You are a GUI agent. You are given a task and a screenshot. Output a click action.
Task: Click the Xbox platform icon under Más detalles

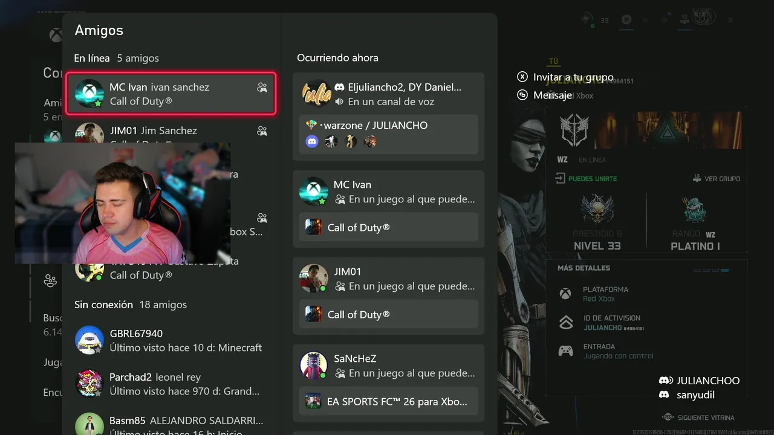(x=565, y=294)
